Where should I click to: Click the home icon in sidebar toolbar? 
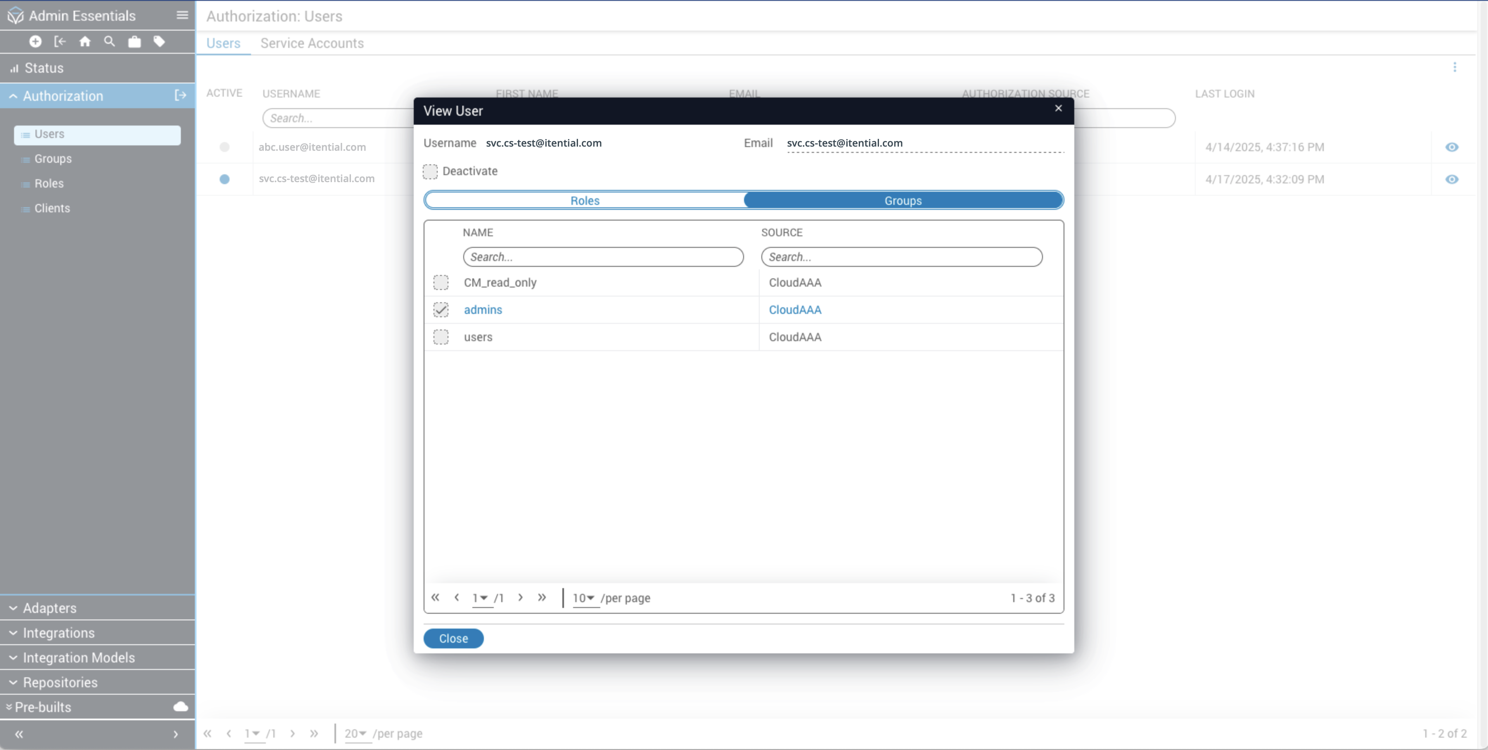[85, 42]
